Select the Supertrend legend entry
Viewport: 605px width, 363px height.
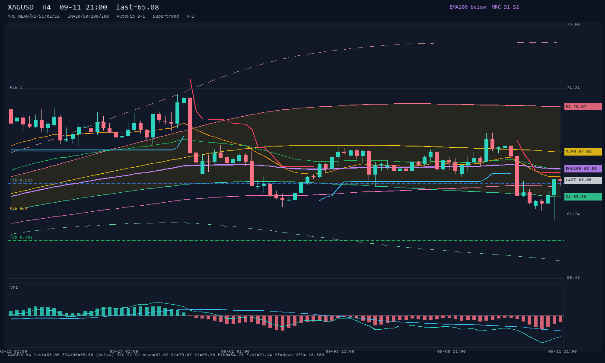click(x=166, y=16)
